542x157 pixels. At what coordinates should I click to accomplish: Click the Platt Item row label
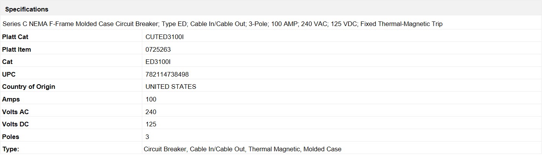coord(17,49)
